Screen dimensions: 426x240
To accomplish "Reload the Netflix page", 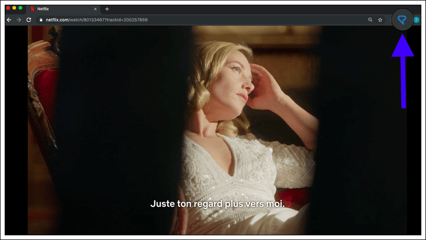I will 29,20.
